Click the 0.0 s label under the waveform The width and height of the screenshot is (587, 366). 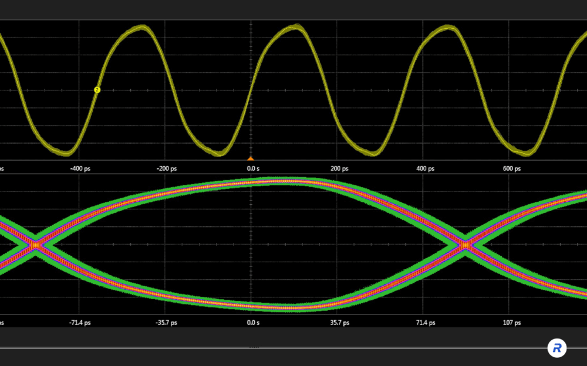(252, 169)
